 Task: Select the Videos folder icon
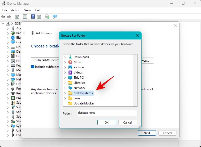pyautogui.click(x=70, y=72)
